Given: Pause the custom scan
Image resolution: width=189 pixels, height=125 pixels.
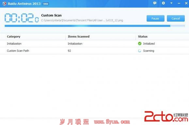Looking at the screenshot, I should pos(155,19).
